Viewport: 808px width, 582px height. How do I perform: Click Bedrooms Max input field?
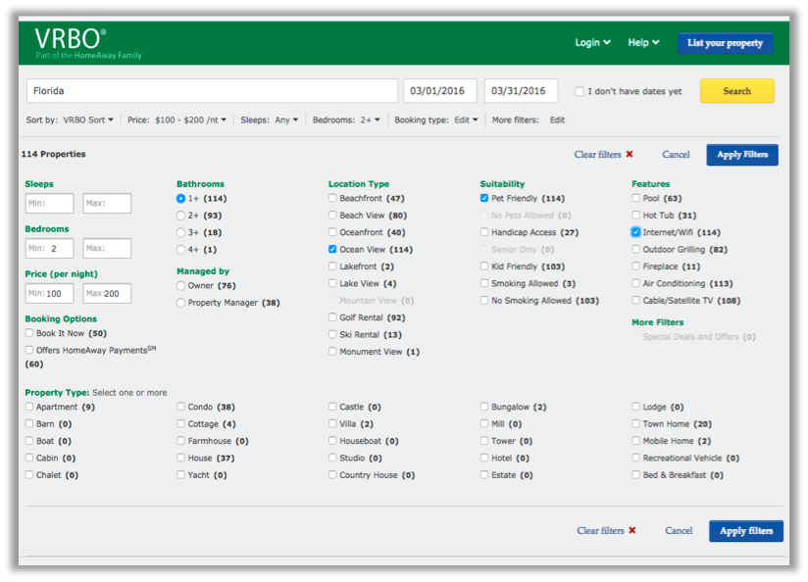(x=107, y=248)
